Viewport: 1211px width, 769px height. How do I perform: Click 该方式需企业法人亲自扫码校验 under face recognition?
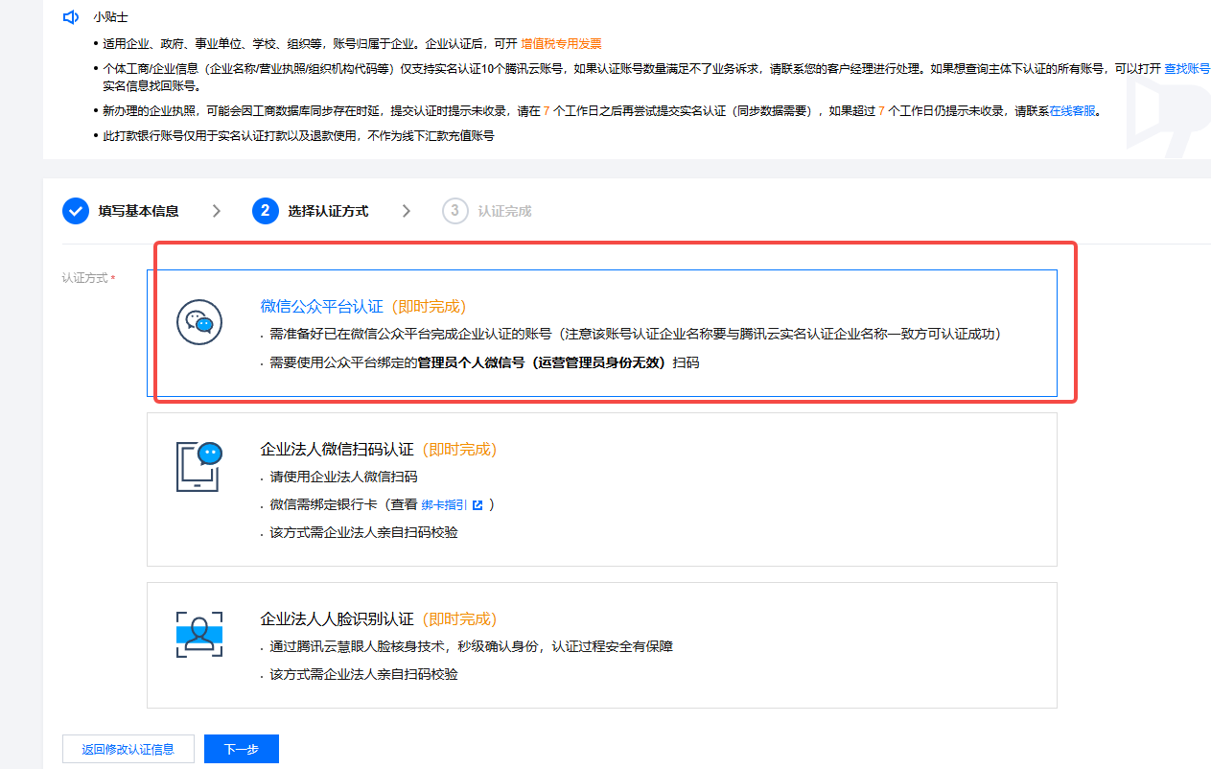click(363, 674)
